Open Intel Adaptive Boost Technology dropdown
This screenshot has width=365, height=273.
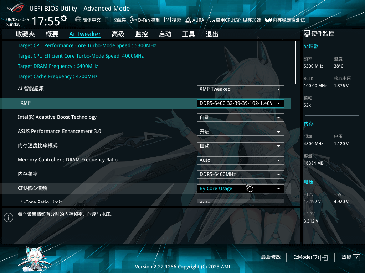click(241, 117)
